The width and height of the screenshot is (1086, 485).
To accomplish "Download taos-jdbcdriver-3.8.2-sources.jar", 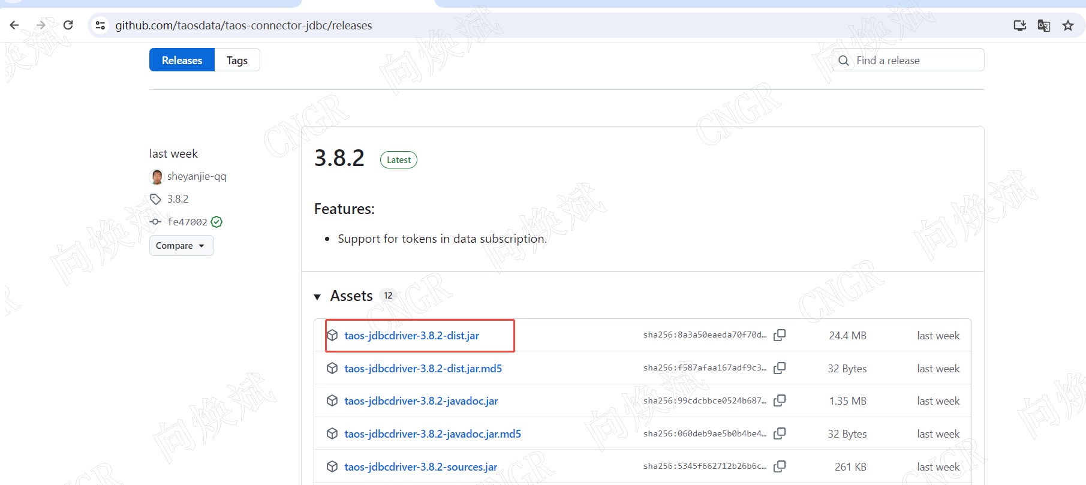I will point(420,467).
